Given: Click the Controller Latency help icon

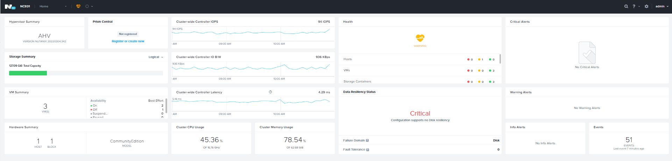Looking at the screenshot, I should coord(270,92).
